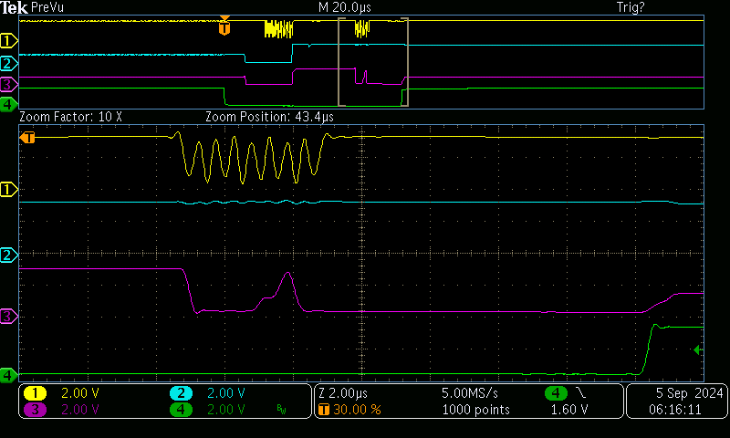Click trigger level 1.60 V value
The height and width of the screenshot is (438, 730).
click(x=569, y=410)
